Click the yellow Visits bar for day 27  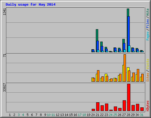tap(123, 73)
